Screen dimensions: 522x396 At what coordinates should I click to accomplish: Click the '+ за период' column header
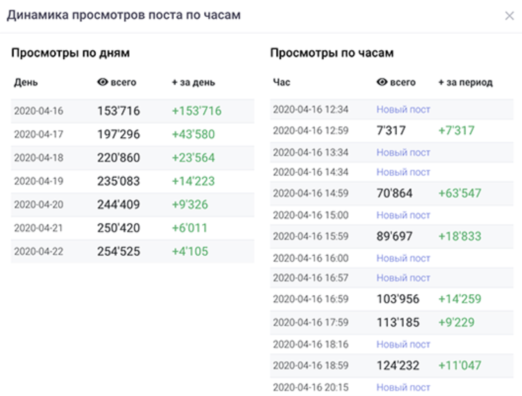[x=465, y=82]
